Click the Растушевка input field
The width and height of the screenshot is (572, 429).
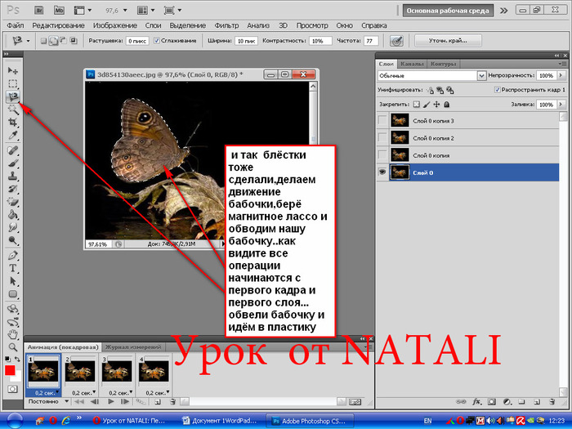click(137, 41)
